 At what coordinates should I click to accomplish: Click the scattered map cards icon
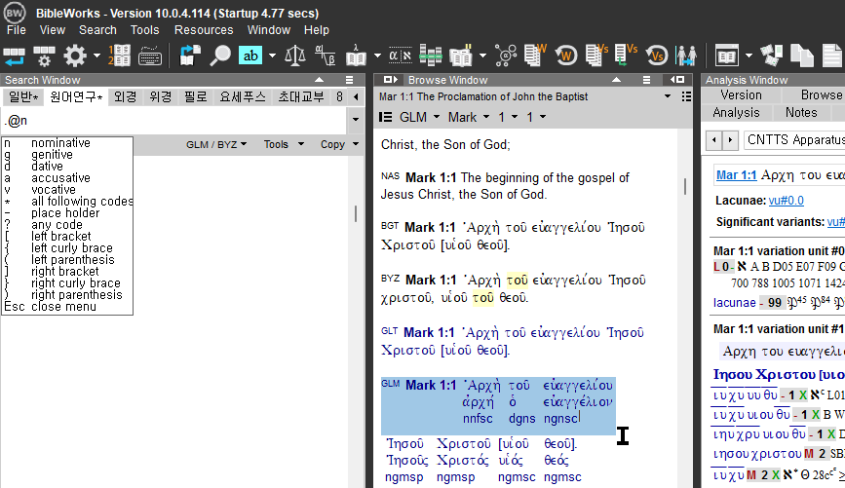click(771, 56)
